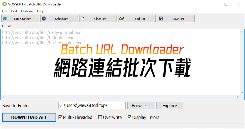Click the daily-journal.exe URL line
Viewport: 245px width, 129px height.
42,32
